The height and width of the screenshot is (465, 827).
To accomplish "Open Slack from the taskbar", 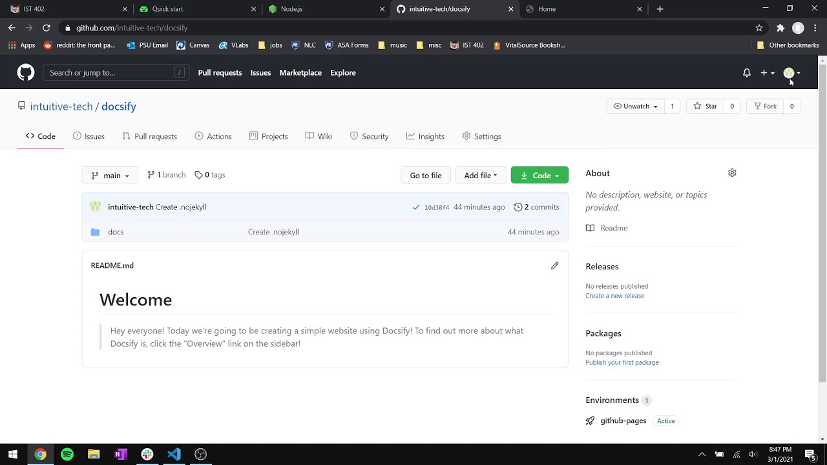I will [147, 455].
